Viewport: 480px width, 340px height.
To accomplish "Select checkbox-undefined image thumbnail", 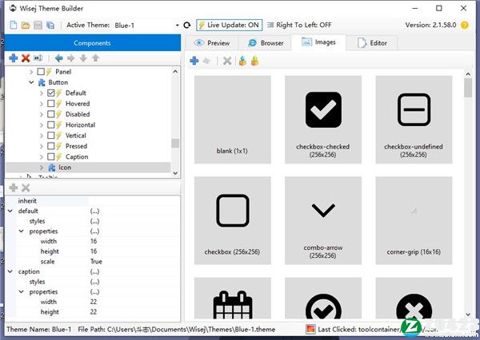I will [x=414, y=120].
